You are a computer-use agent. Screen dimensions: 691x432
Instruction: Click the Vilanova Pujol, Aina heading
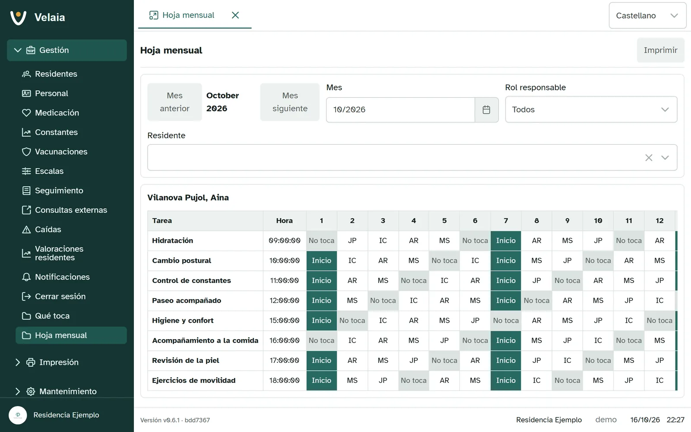coord(188,197)
